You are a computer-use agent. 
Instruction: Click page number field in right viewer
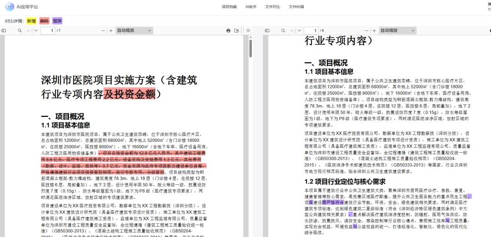point(311,31)
